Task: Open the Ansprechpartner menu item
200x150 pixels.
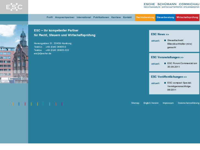Action: (x=65, y=17)
